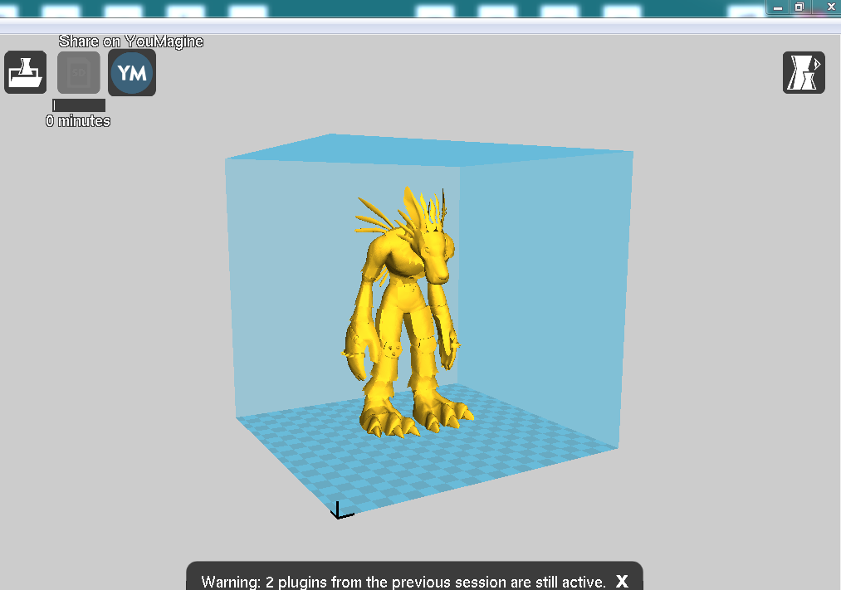The width and height of the screenshot is (841, 590).
Task: Click the plugins still active warning message
Action: click(x=403, y=582)
